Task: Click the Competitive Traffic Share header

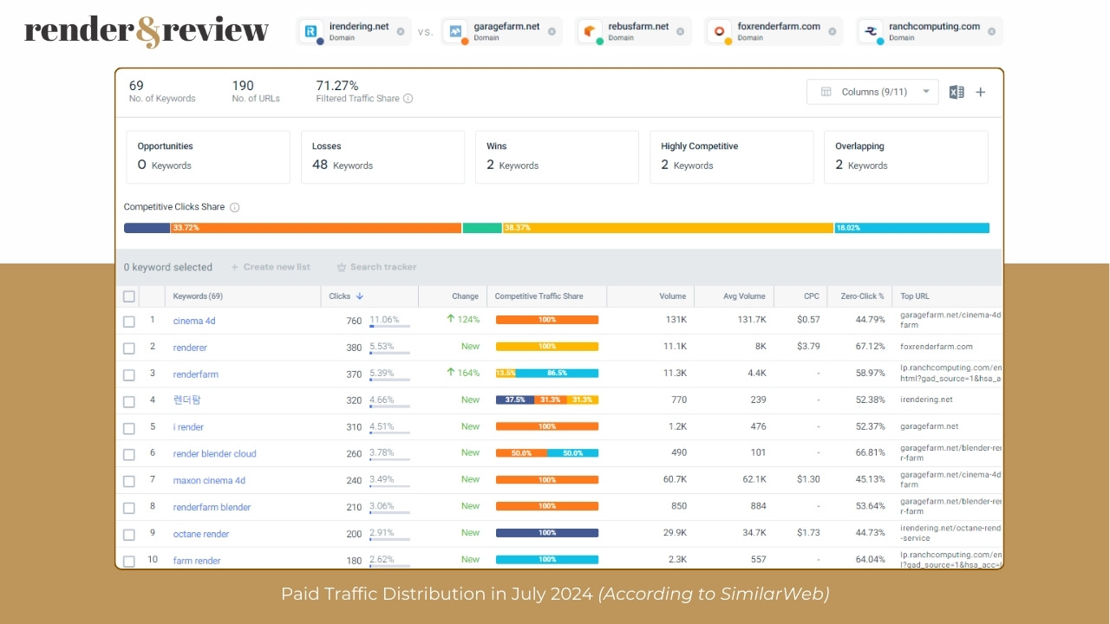Action: coord(539,296)
